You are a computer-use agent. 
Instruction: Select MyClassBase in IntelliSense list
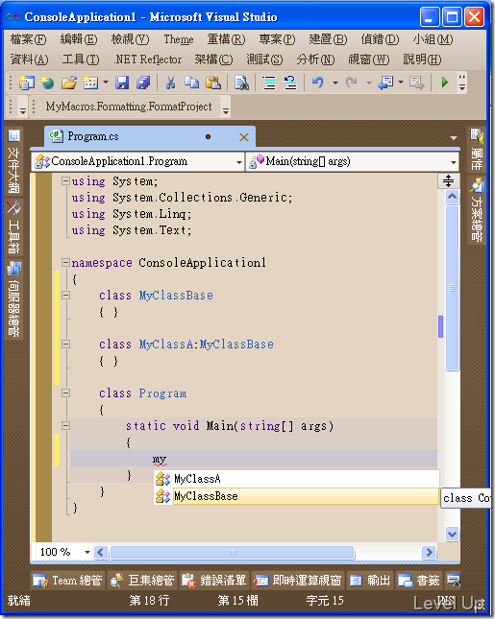click(x=297, y=496)
